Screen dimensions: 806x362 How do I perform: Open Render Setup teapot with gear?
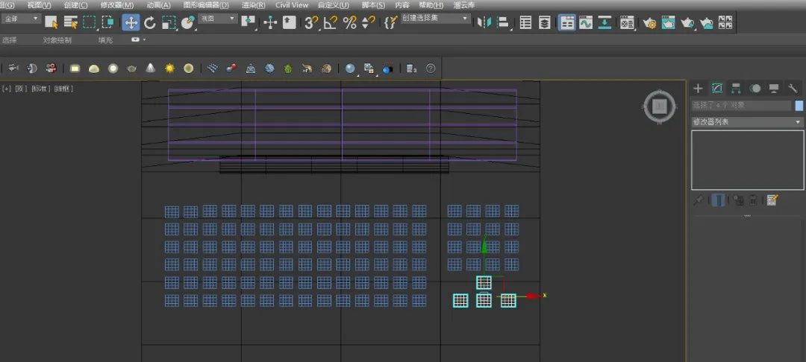tap(650, 22)
